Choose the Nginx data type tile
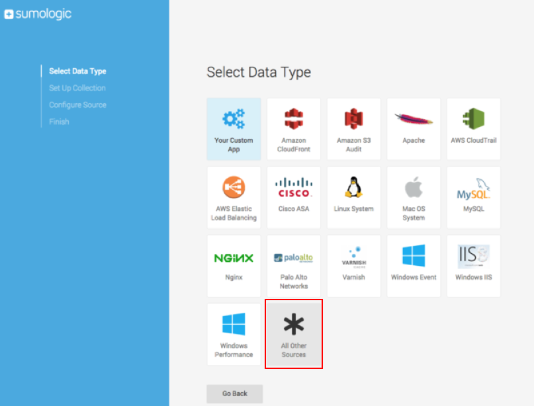Screen dimensions: 534x406 (234, 266)
